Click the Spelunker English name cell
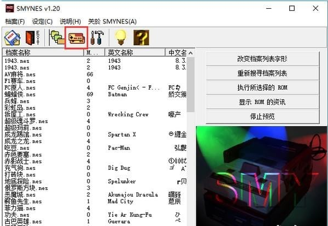This screenshot has width=328, height=226. [x=122, y=181]
